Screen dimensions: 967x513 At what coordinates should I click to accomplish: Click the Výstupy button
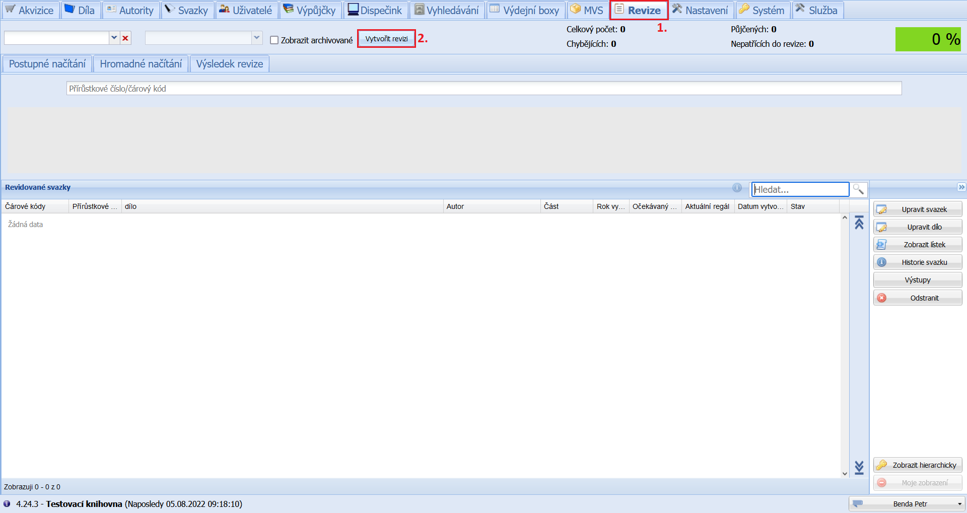click(918, 280)
